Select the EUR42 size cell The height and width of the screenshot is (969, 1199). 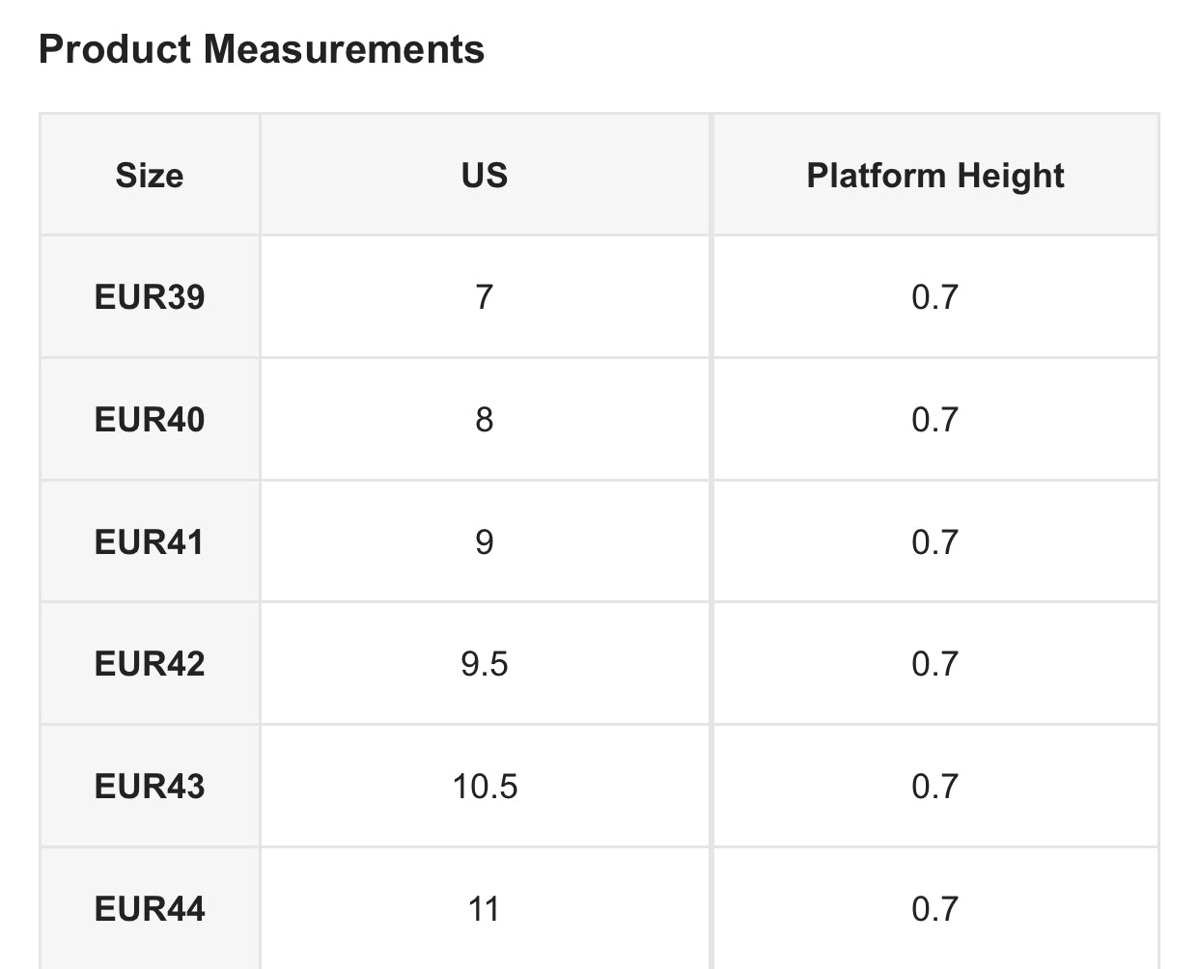point(150,664)
